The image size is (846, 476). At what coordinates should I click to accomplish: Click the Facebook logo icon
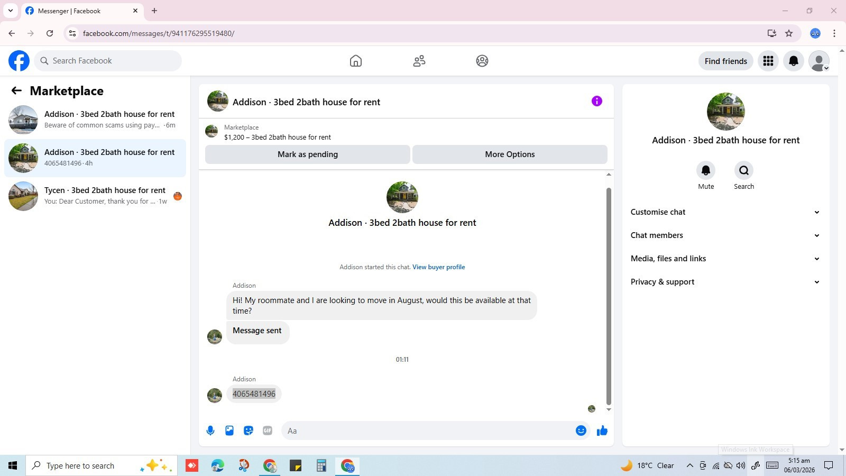(x=19, y=61)
